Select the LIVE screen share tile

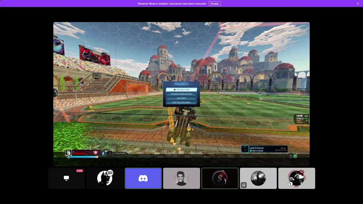pyautogui.click(x=66, y=178)
